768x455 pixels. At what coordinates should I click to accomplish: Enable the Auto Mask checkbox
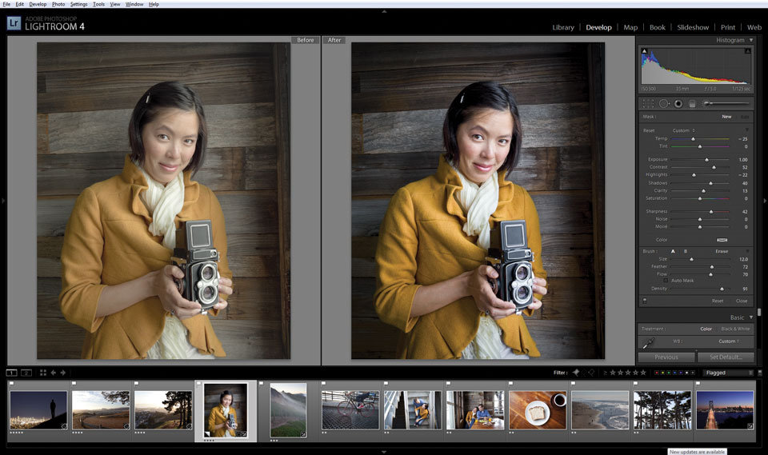click(666, 281)
